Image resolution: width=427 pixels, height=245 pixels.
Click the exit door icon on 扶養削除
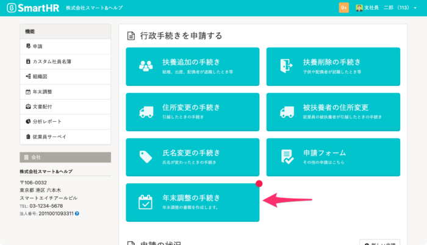point(286,66)
